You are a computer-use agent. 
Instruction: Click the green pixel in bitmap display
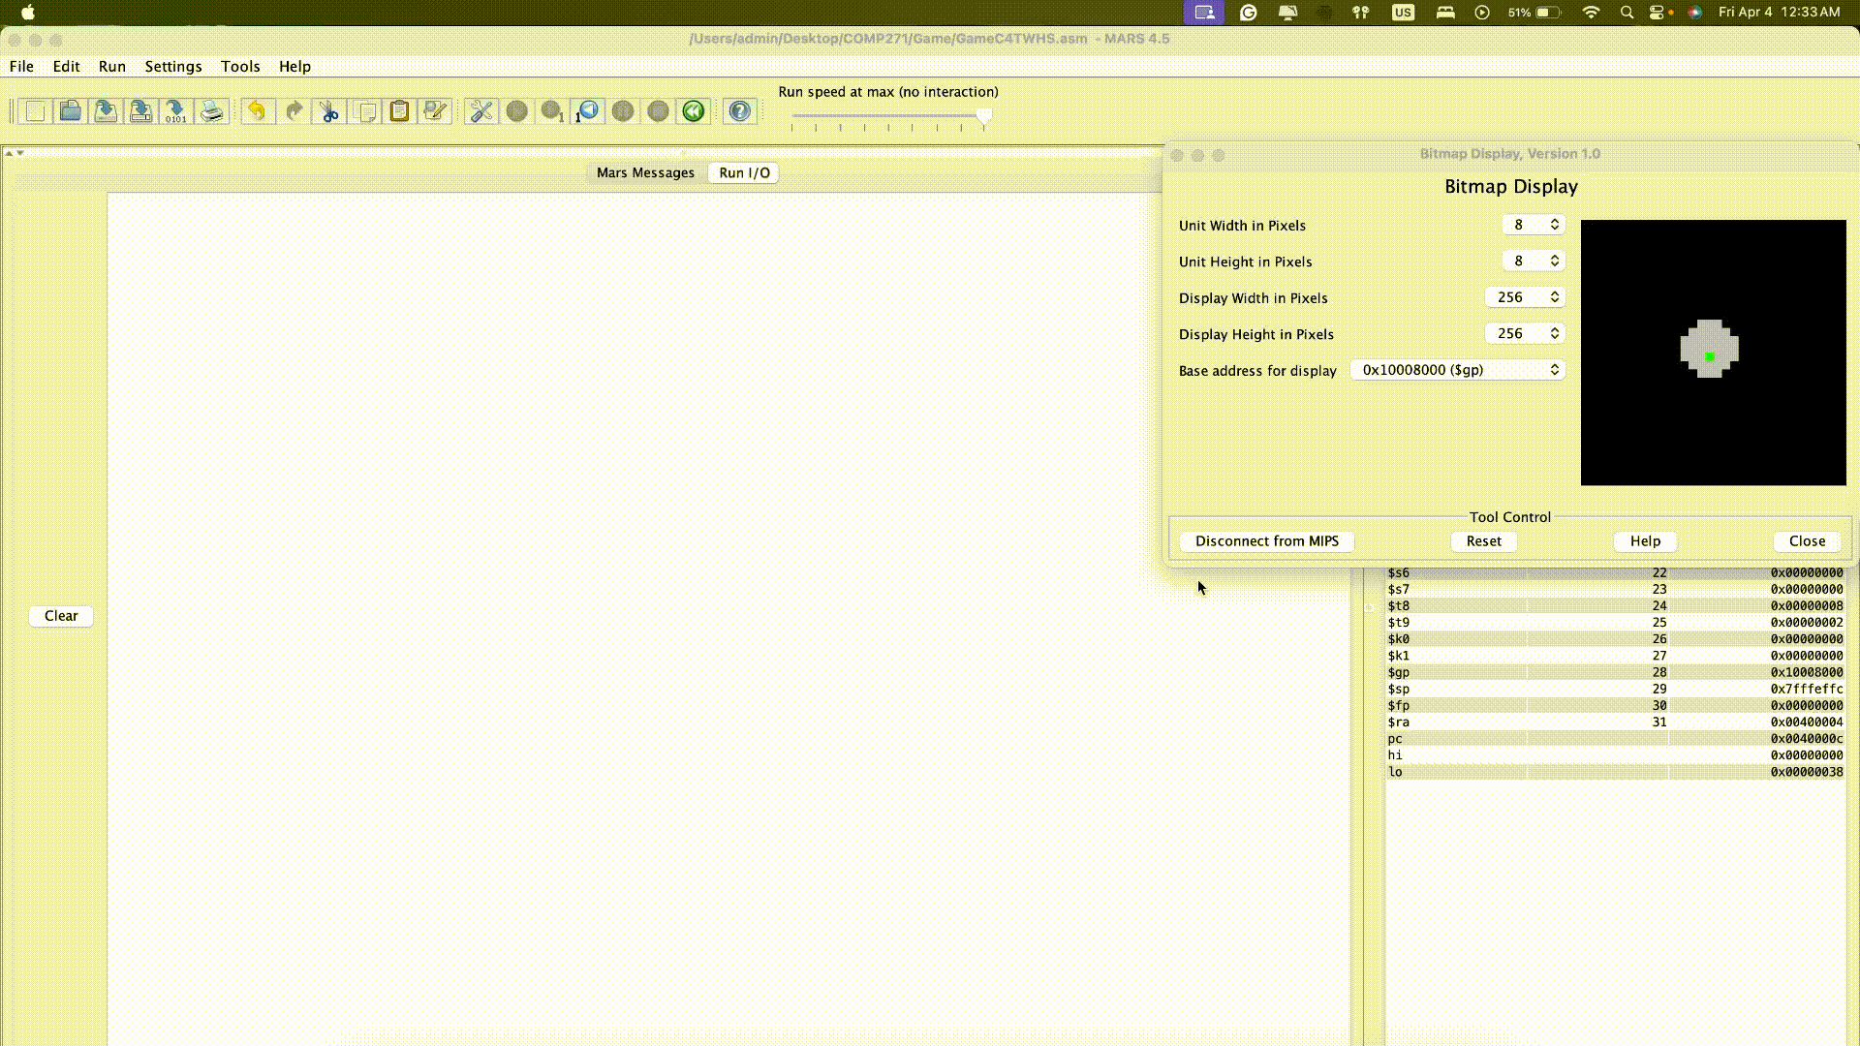pos(1710,356)
